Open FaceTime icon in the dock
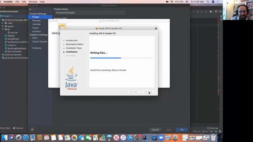Viewport: 253px width, 142px height. (x=89, y=138)
